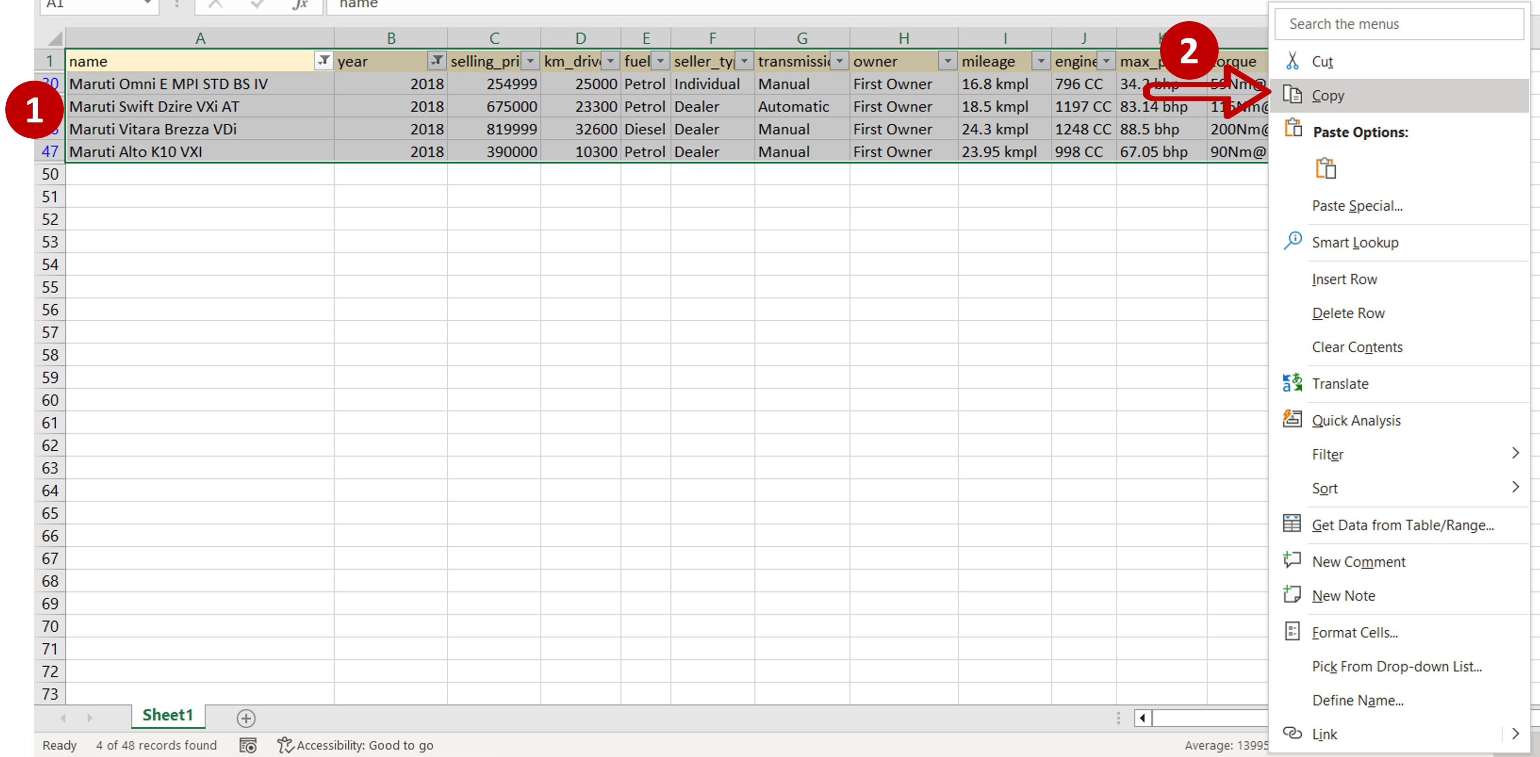Image resolution: width=1540 pixels, height=757 pixels.
Task: Choose Insert Row from context menu
Action: coord(1344,280)
